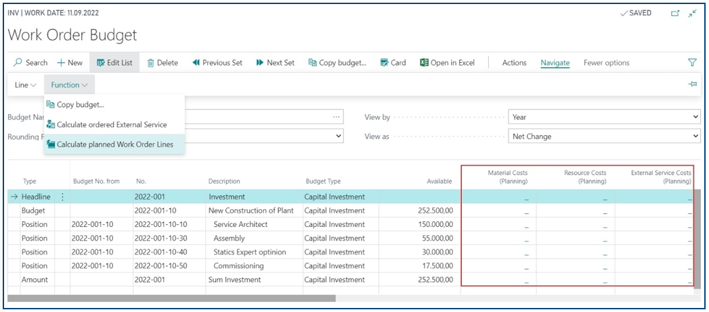Click the Available column header
This screenshot has height=312, width=709.
click(439, 181)
